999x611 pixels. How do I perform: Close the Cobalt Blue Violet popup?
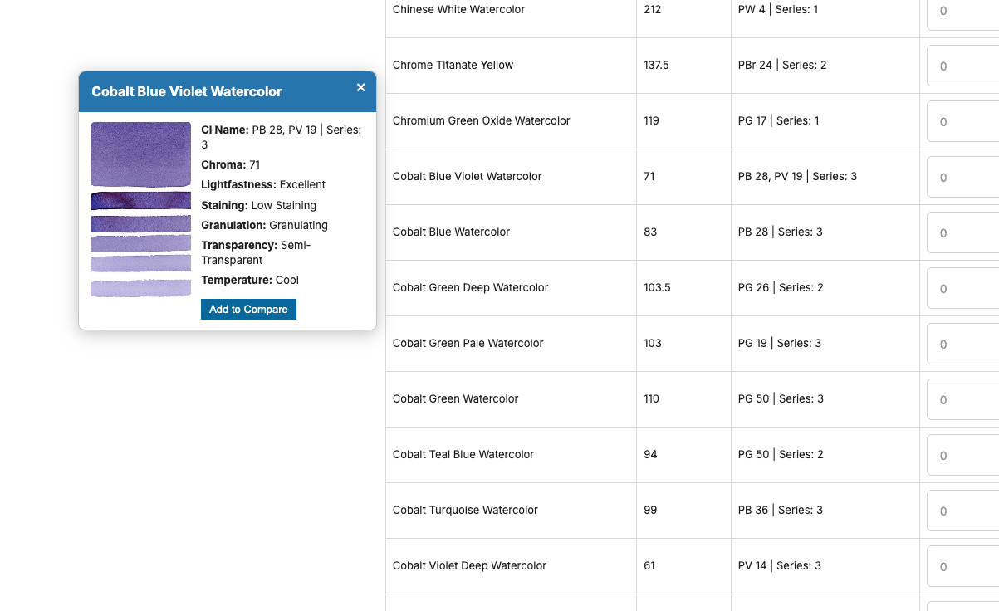coord(360,87)
